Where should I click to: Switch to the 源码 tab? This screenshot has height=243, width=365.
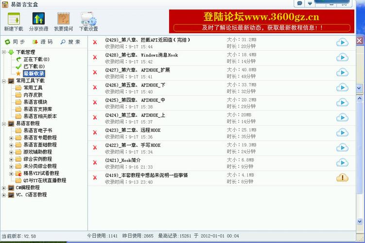click(x=43, y=42)
